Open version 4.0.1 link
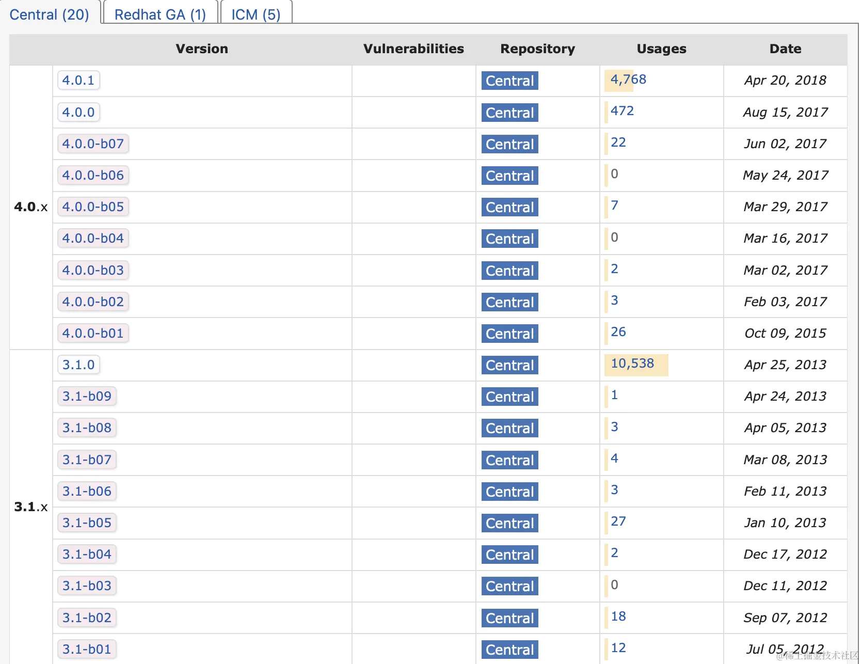Viewport: 862px width, 664px height. 78,81
